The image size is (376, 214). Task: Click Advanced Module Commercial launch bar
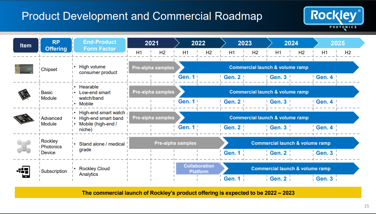(269, 118)
